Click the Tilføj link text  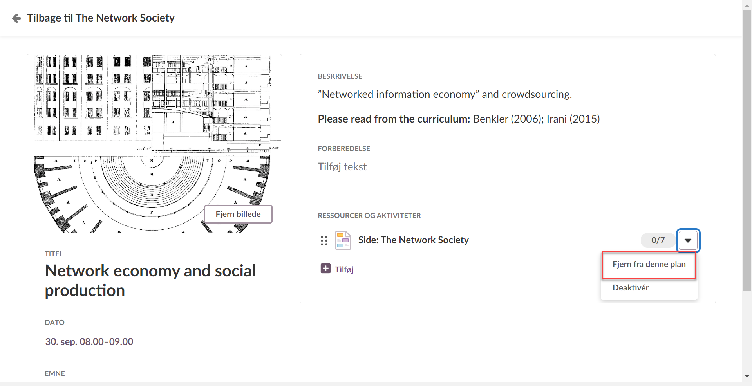pos(344,269)
